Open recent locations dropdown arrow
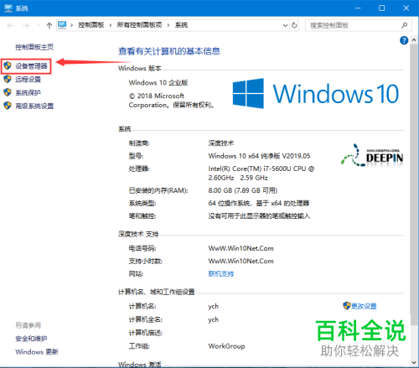 [39, 25]
